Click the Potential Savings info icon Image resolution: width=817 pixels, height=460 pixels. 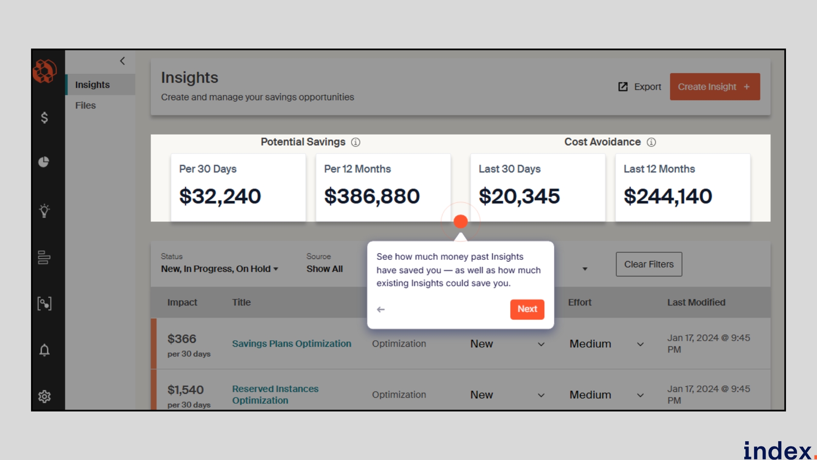click(x=355, y=142)
